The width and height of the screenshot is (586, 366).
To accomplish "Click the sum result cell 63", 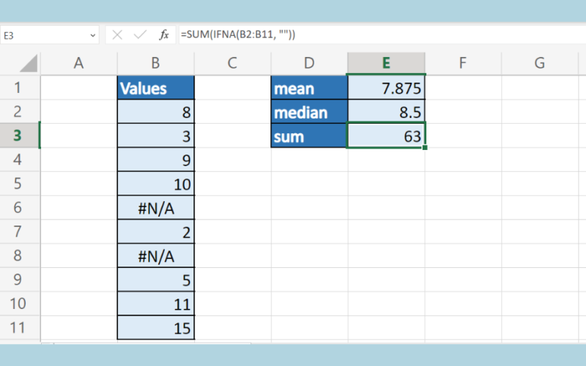I will [x=386, y=136].
